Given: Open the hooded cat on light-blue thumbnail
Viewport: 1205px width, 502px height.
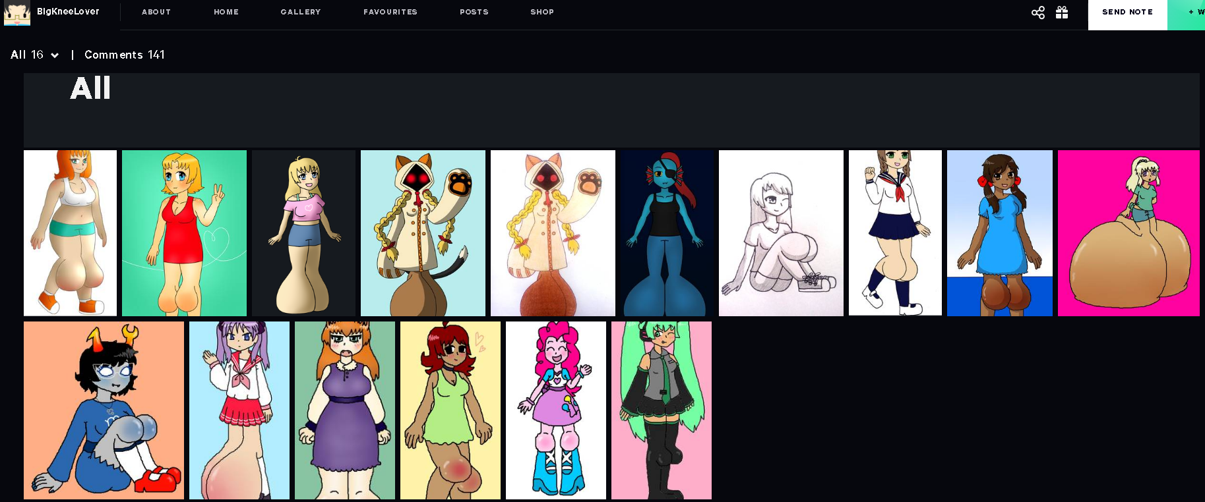Looking at the screenshot, I should coord(423,233).
